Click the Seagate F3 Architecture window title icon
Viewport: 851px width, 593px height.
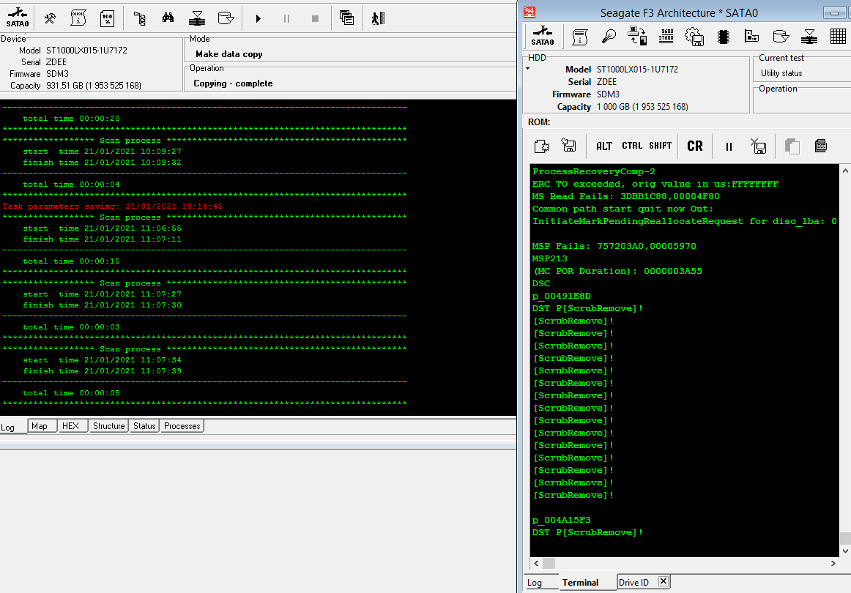529,12
